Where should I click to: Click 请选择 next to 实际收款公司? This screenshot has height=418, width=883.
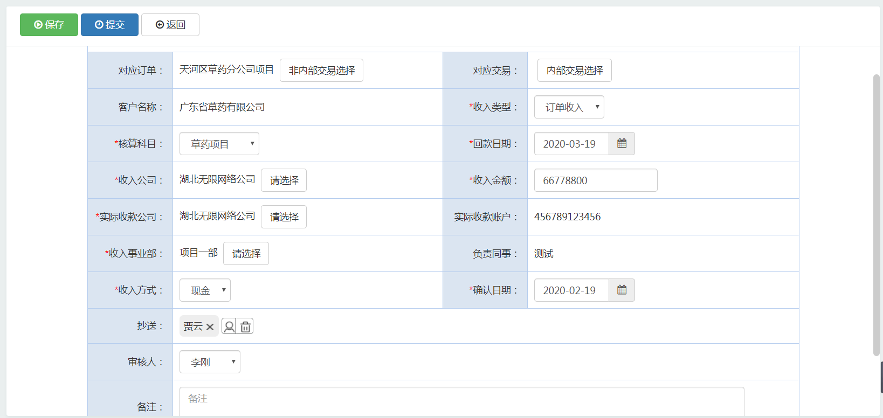[284, 217]
